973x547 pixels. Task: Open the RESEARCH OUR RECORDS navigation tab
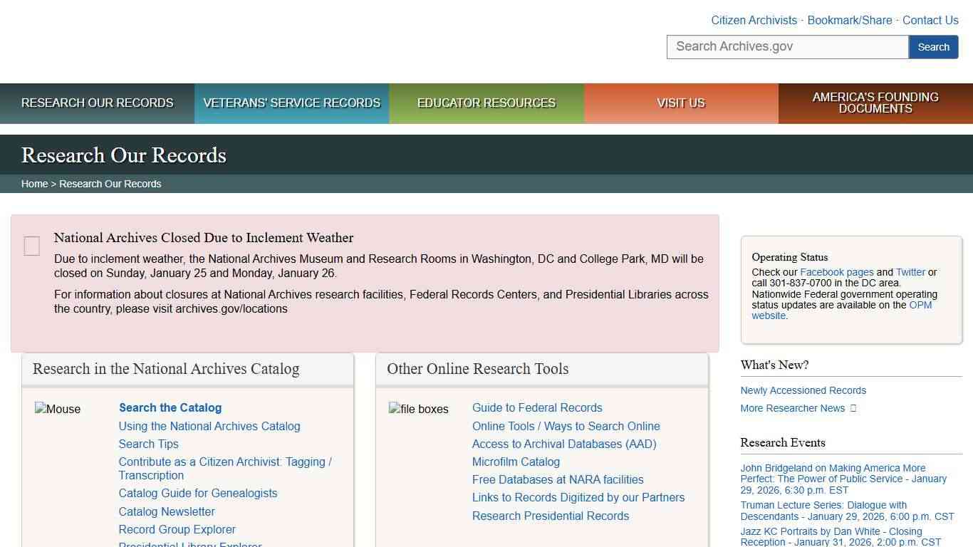[x=97, y=103]
